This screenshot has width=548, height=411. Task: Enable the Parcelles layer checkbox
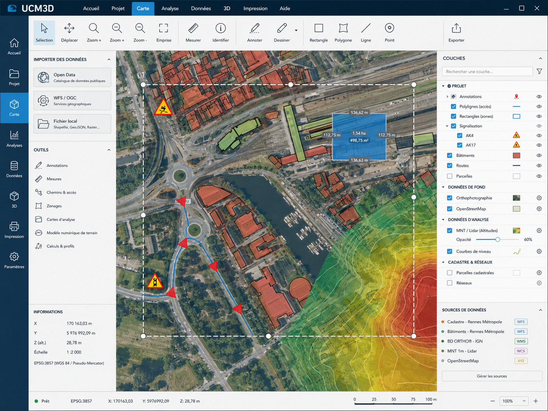(450, 176)
